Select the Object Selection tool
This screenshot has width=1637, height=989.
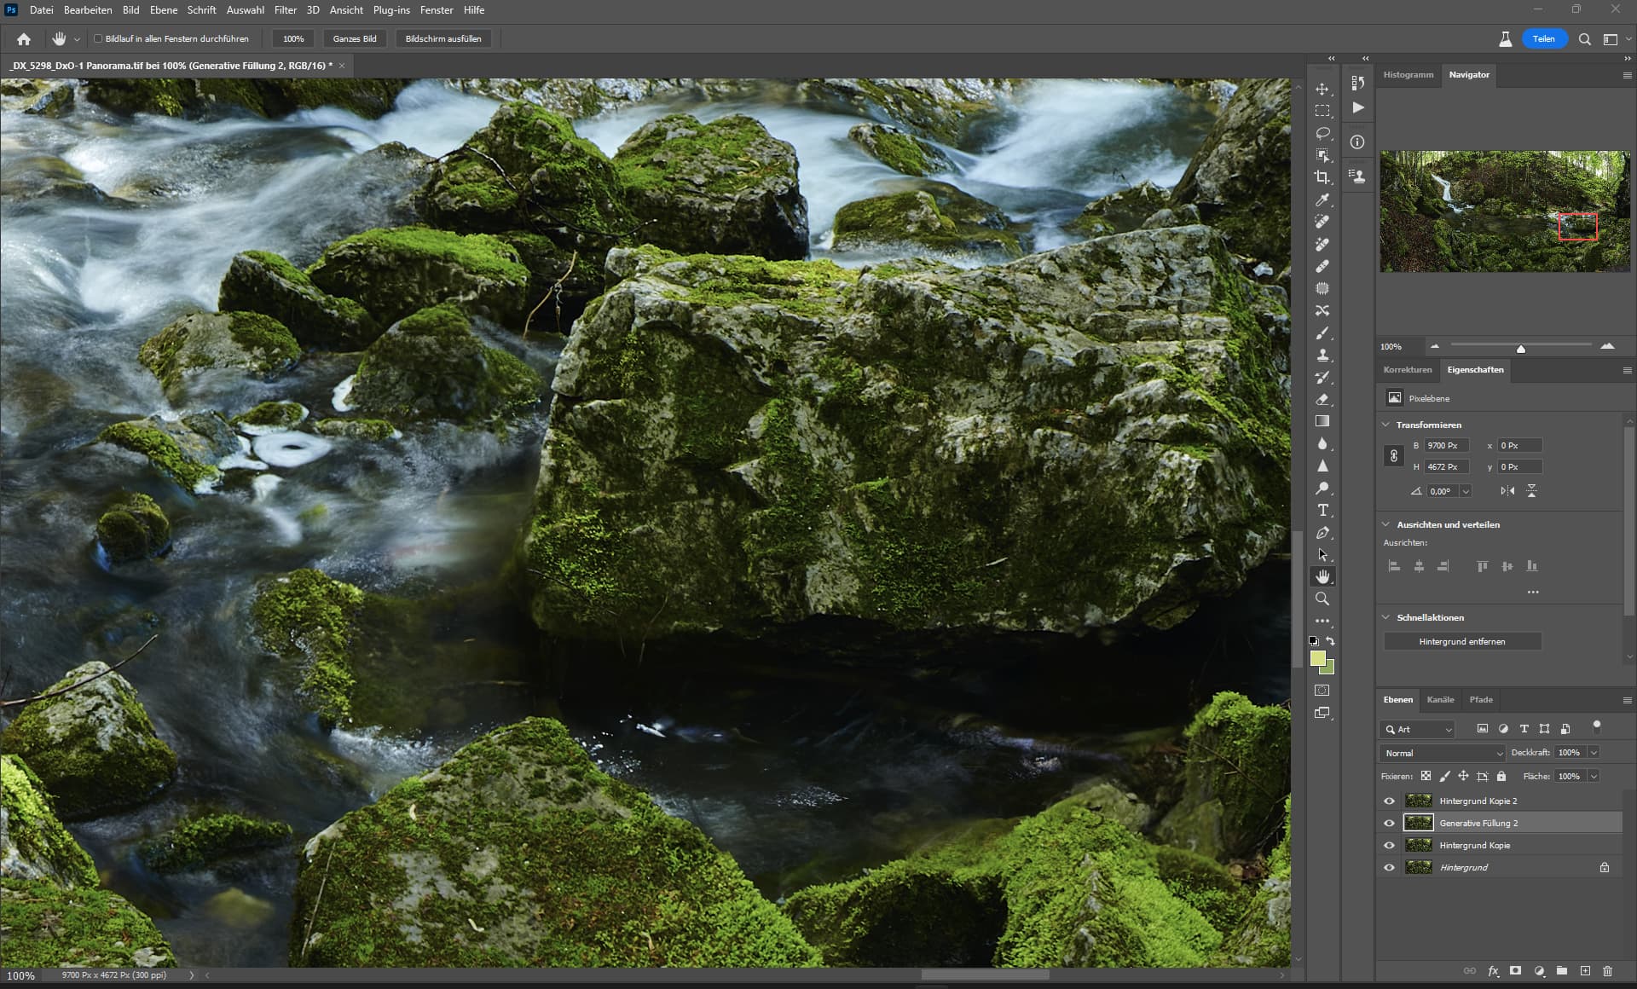tap(1322, 155)
